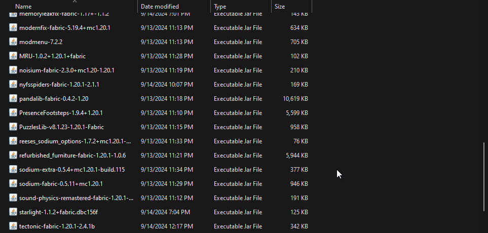488x233 pixels.
Task: Select the refurbished_furniture-fabric file name
Action: (72, 156)
